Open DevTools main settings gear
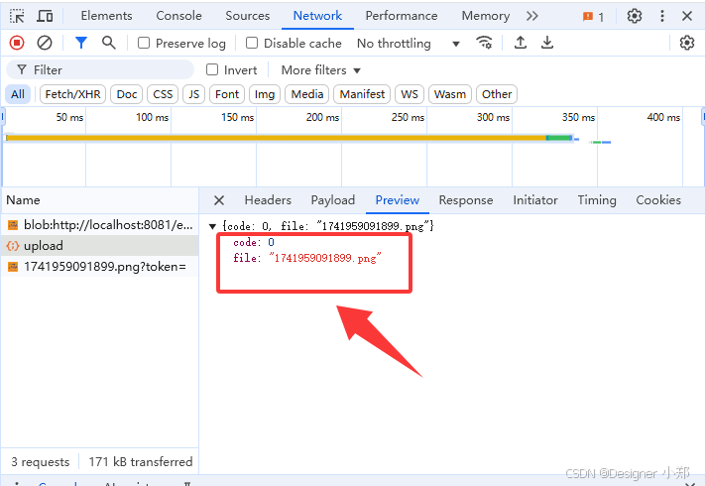The width and height of the screenshot is (705, 486). click(x=635, y=16)
